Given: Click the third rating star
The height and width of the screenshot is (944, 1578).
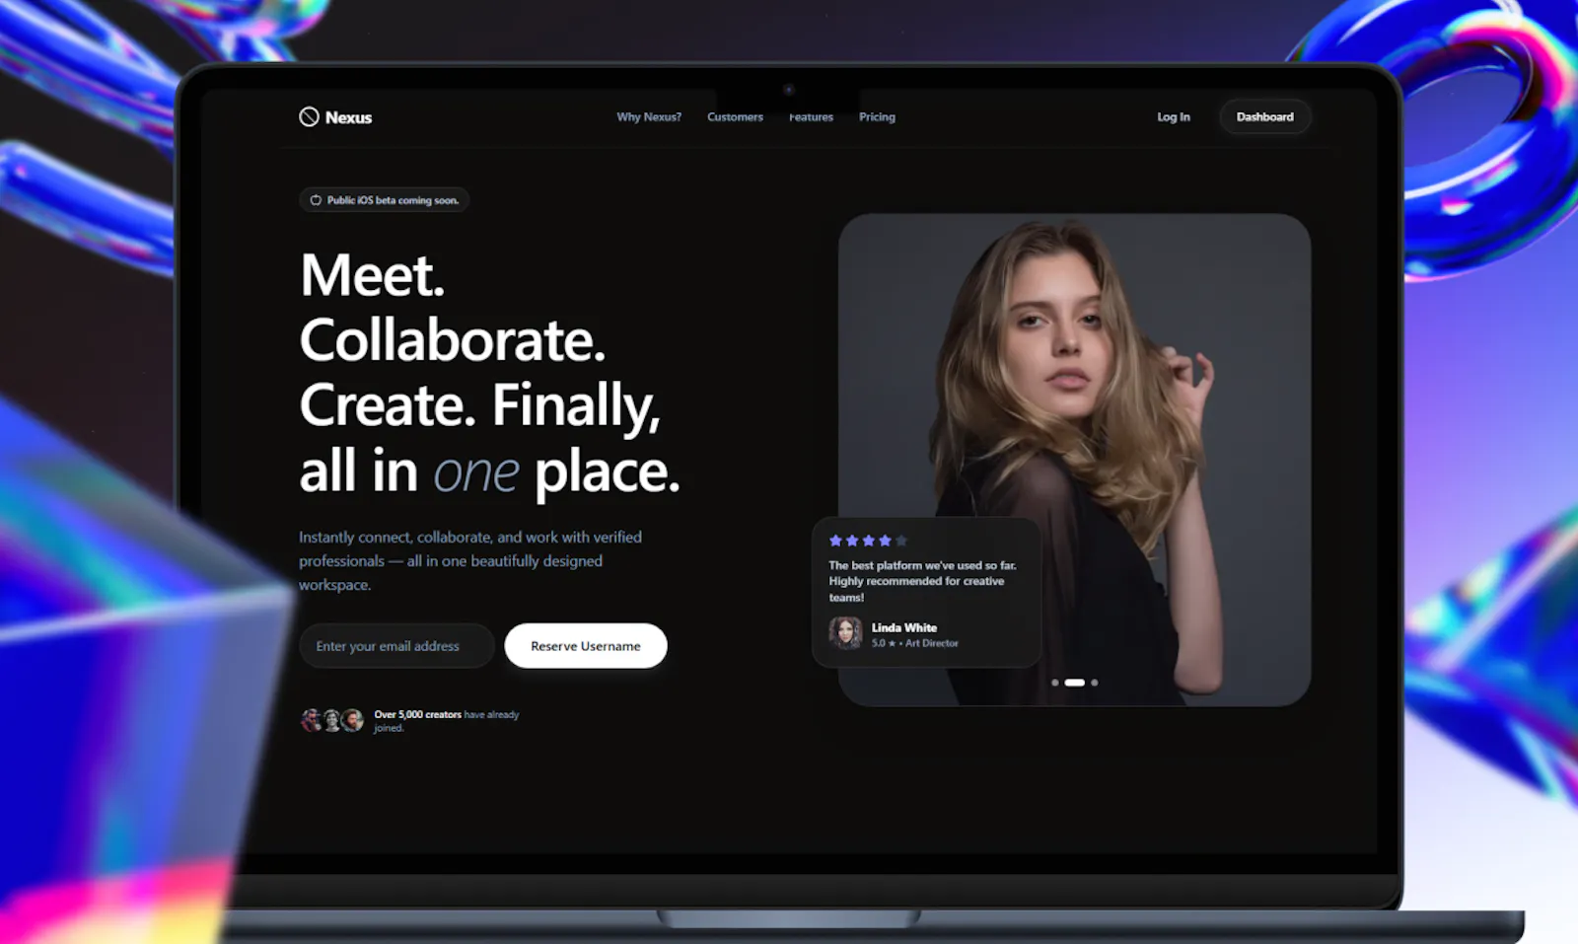Looking at the screenshot, I should tap(869, 541).
